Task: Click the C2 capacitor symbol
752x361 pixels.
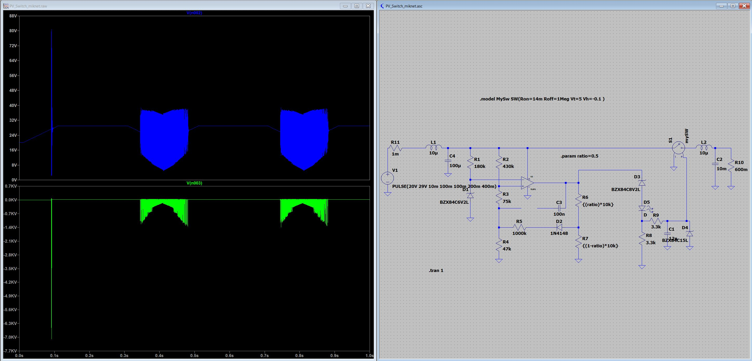Action: point(715,165)
